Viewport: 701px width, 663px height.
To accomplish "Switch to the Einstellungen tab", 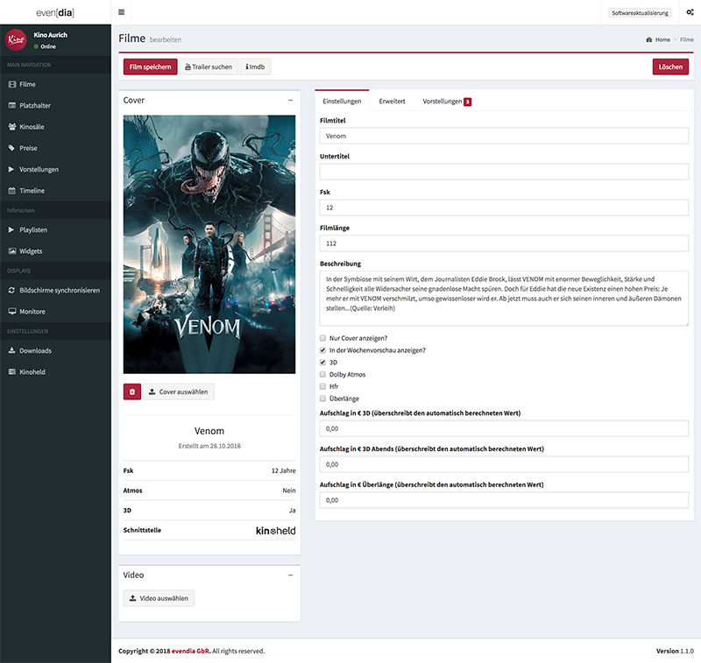I will pos(342,102).
